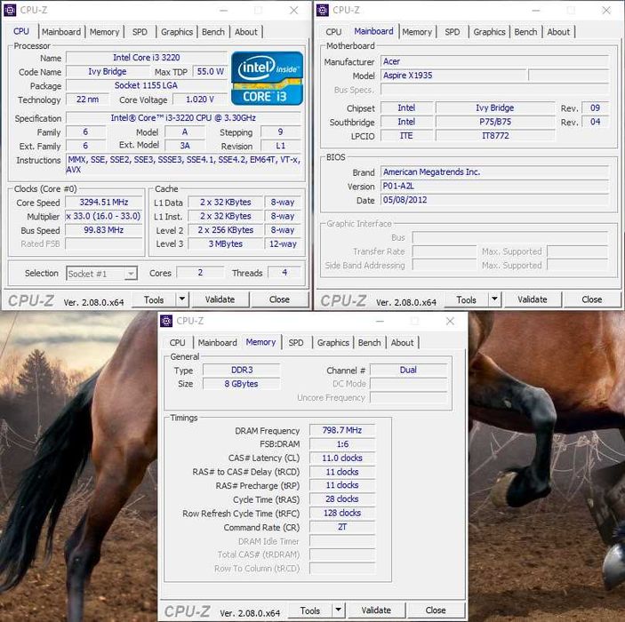Click Close button in the Mainboard window
625x622 pixels.
pos(592,299)
